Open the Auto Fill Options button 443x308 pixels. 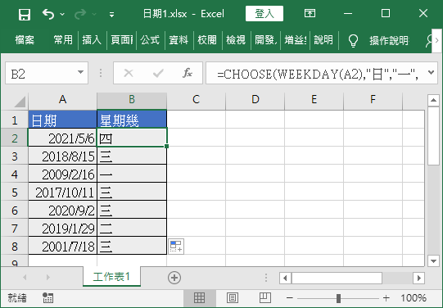[176, 247]
